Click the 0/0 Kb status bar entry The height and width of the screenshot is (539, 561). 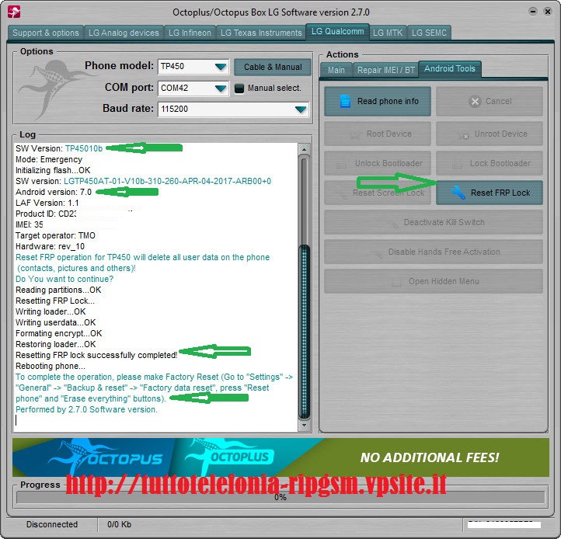[x=119, y=524]
